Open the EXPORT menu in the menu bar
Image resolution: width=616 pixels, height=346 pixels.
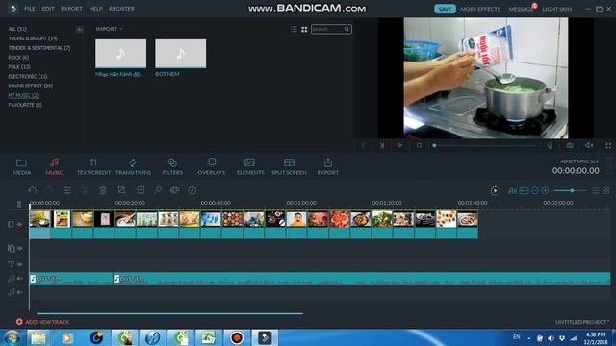click(71, 9)
